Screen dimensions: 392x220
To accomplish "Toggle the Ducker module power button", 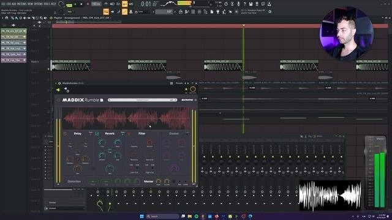I will click(161, 134).
